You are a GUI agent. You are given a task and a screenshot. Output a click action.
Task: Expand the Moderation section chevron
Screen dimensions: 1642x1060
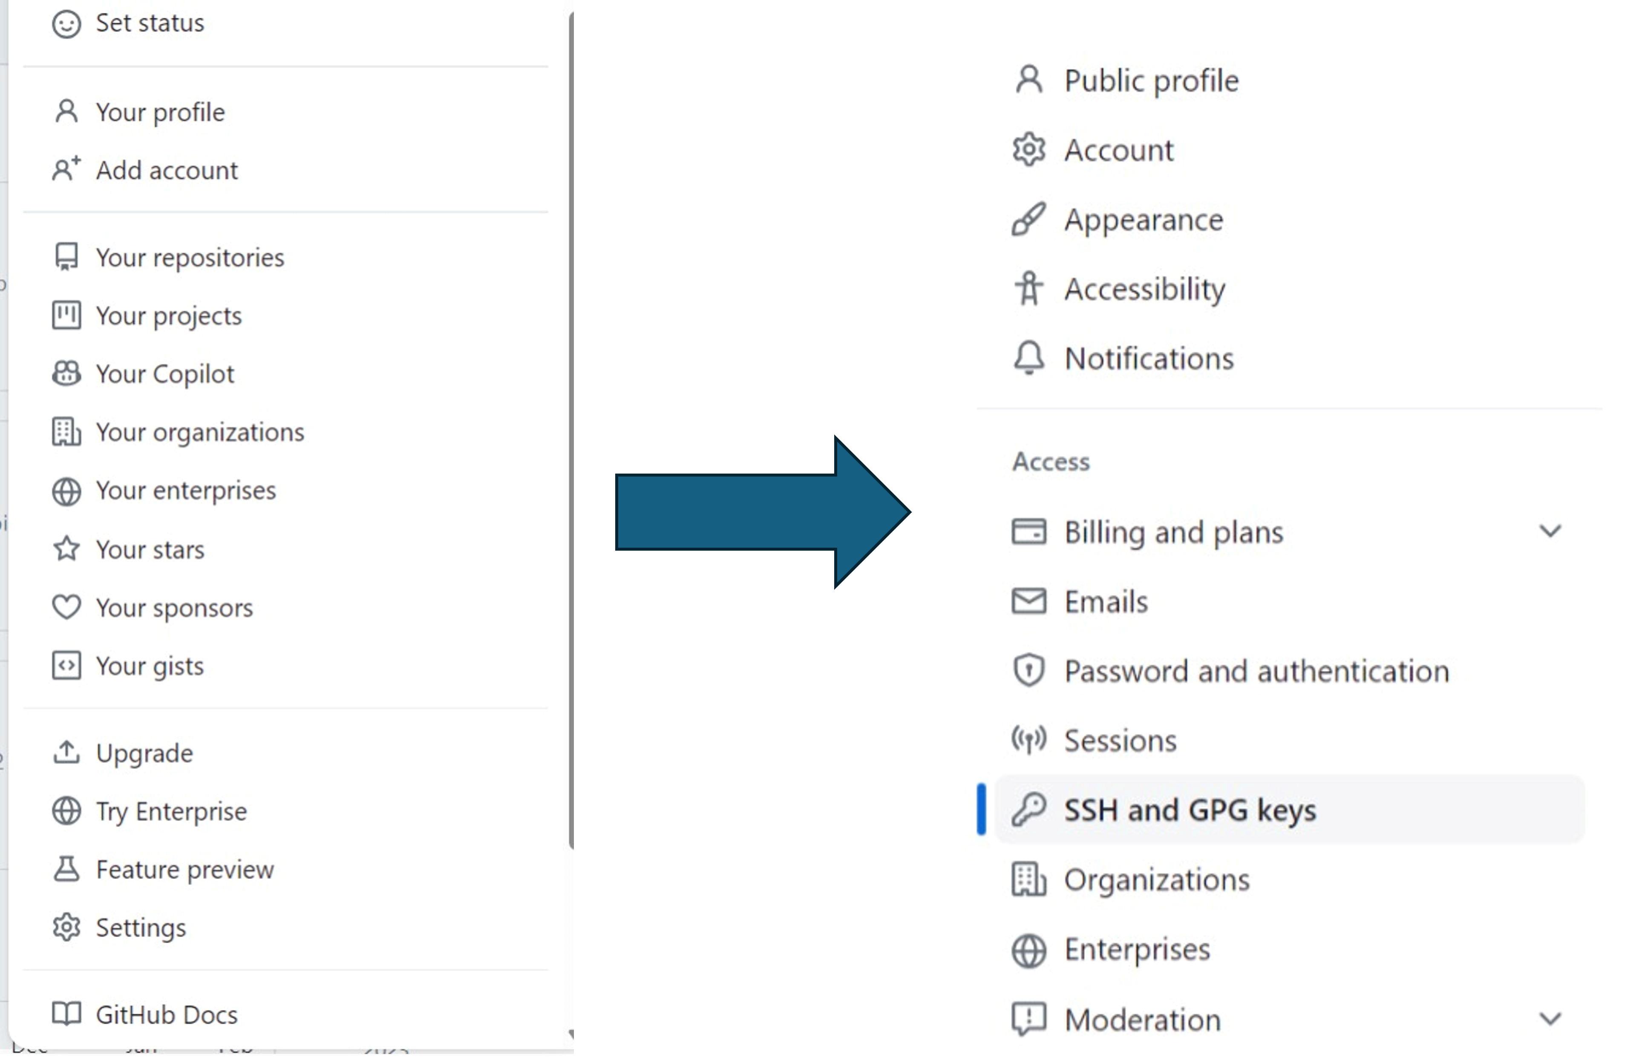click(x=1550, y=1019)
